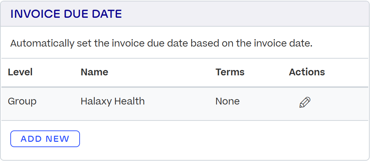Click the INVOICE DUE DATE heading

pyautogui.click(x=66, y=14)
